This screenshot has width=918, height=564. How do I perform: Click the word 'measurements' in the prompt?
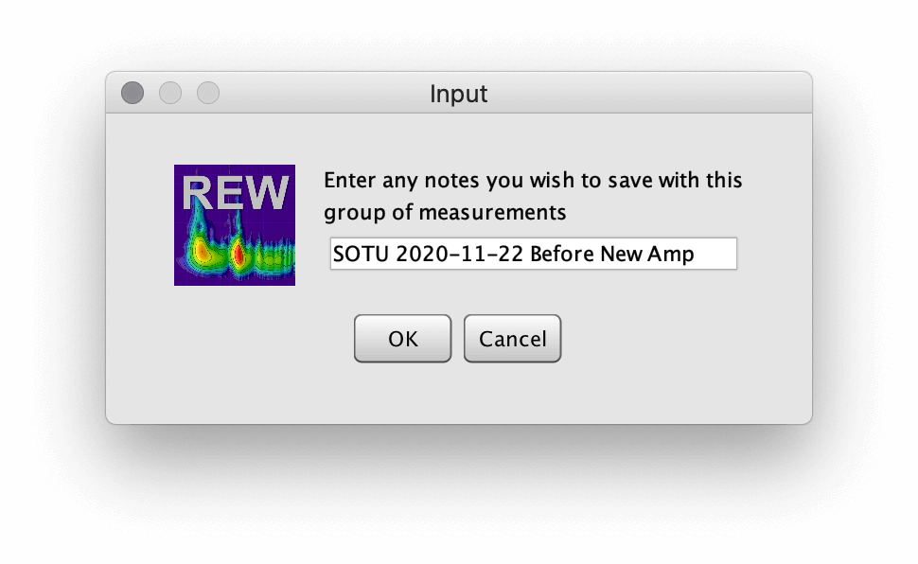pyautogui.click(x=492, y=212)
